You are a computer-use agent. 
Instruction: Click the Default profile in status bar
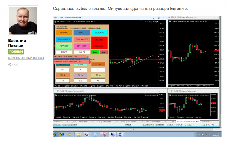[x=128, y=125]
